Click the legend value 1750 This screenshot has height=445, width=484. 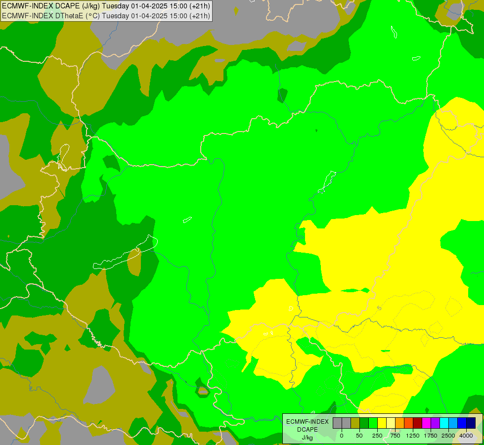click(431, 436)
